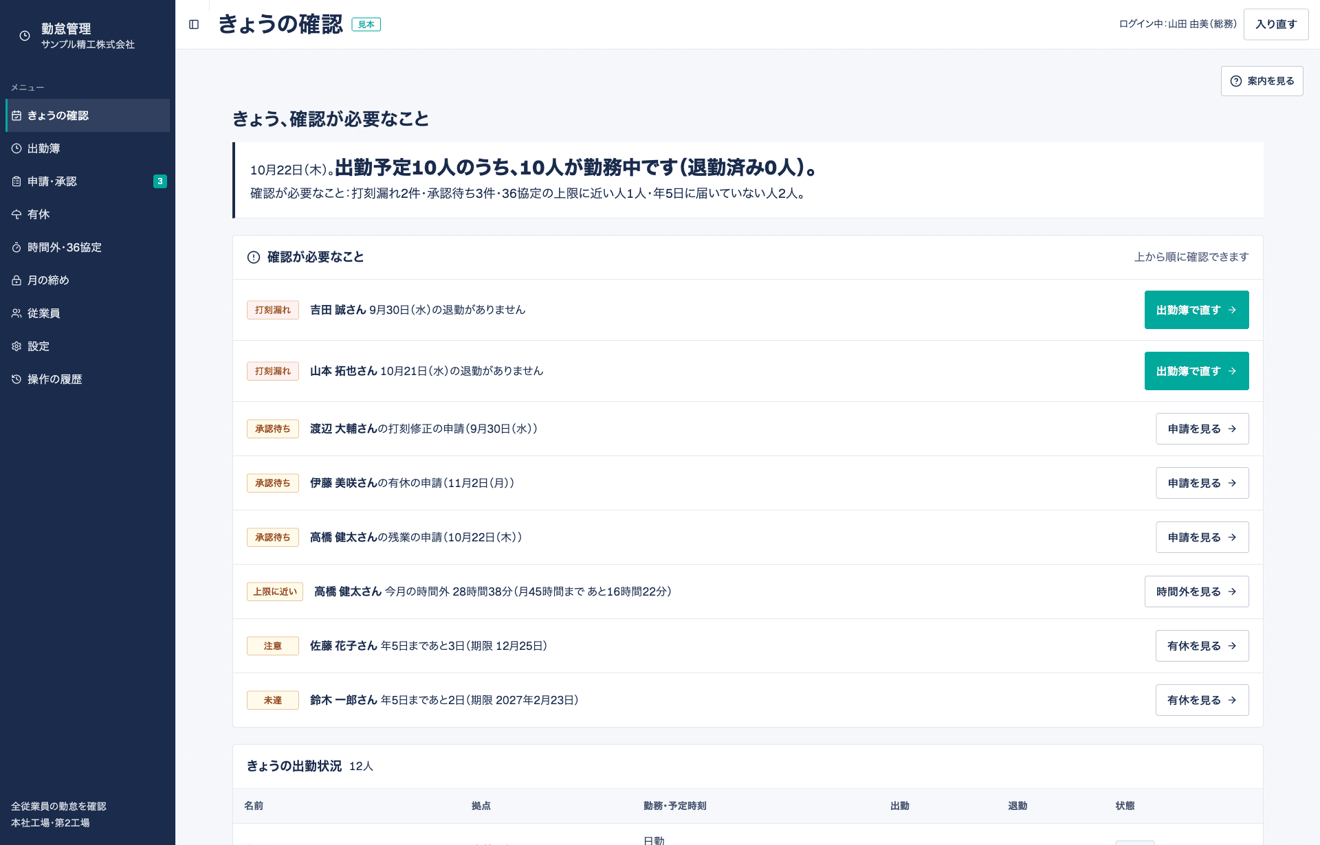1320x845 pixels.
Task: Click the question mark icon in 案内を見る
Action: point(1236,81)
